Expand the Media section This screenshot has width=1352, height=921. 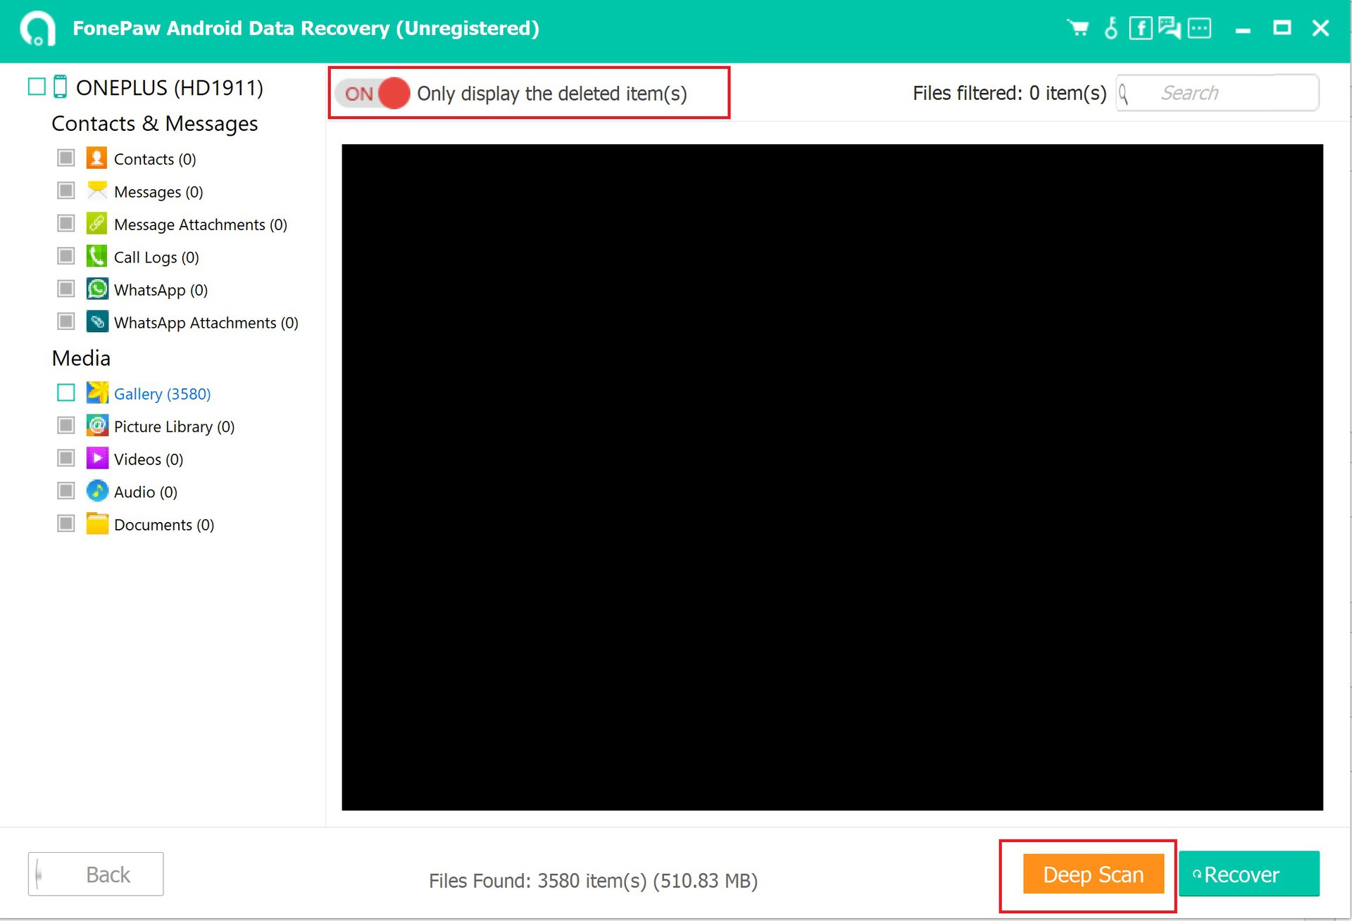click(81, 357)
